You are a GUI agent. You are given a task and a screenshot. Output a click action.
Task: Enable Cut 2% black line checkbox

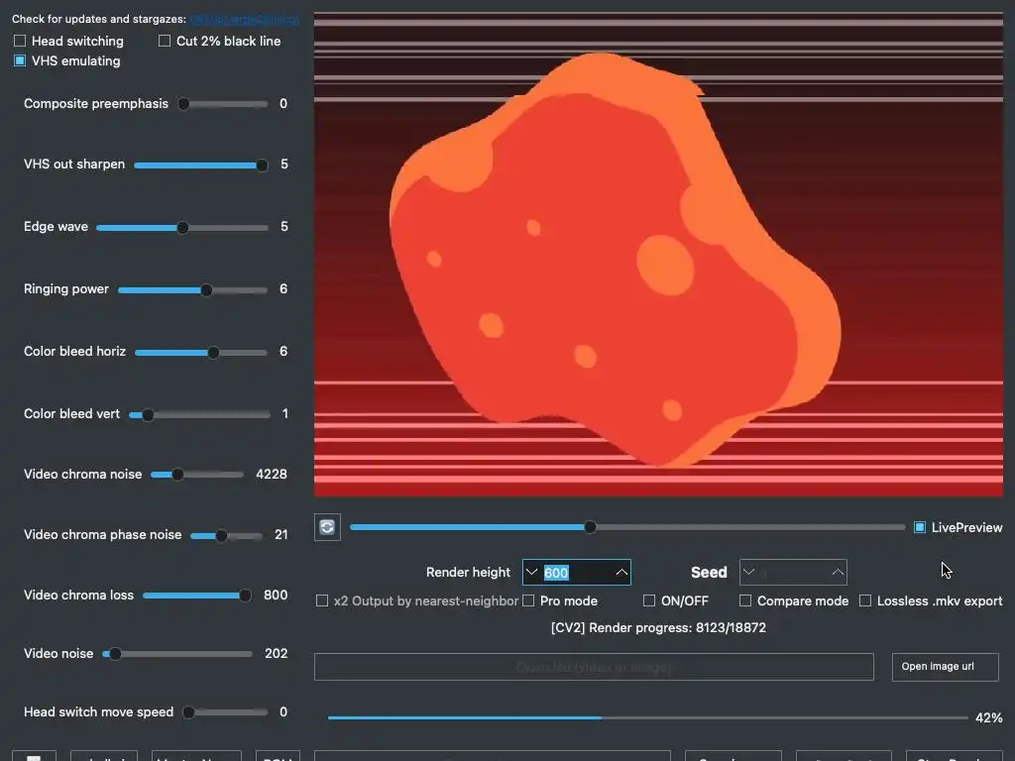pos(165,41)
